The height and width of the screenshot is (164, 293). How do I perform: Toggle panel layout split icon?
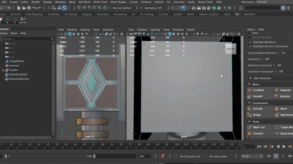(x=241, y=8)
